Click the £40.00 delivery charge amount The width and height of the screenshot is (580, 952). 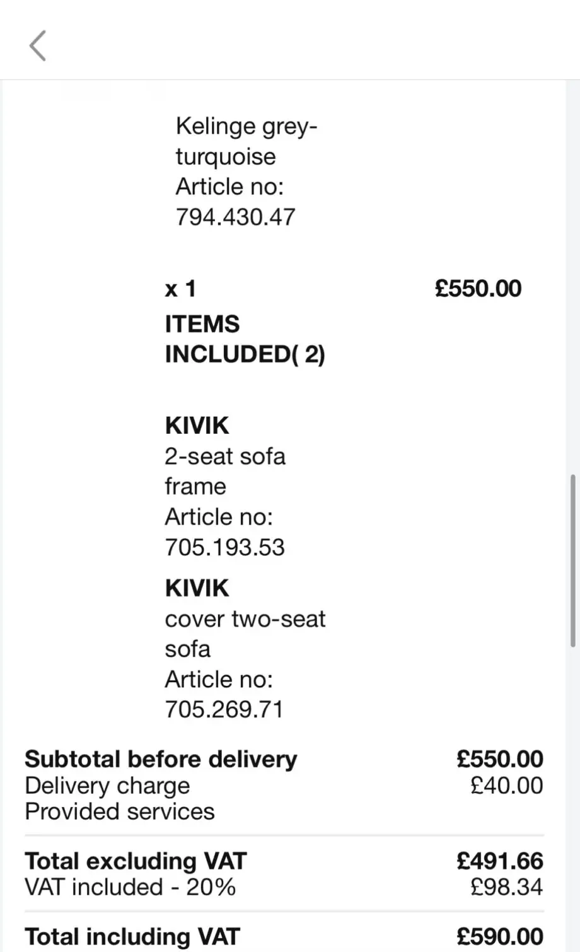tap(506, 786)
